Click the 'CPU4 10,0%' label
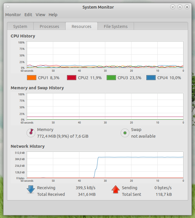 169,78
